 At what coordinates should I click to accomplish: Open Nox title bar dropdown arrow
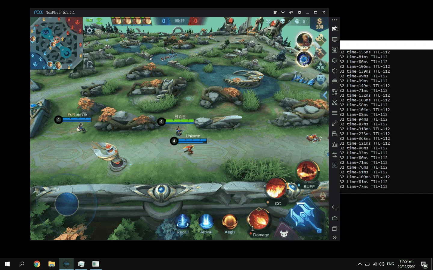(283, 12)
